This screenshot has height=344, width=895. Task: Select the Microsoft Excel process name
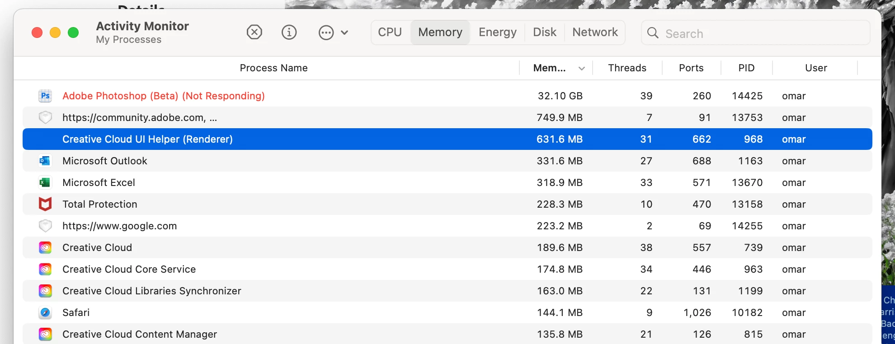click(x=99, y=183)
